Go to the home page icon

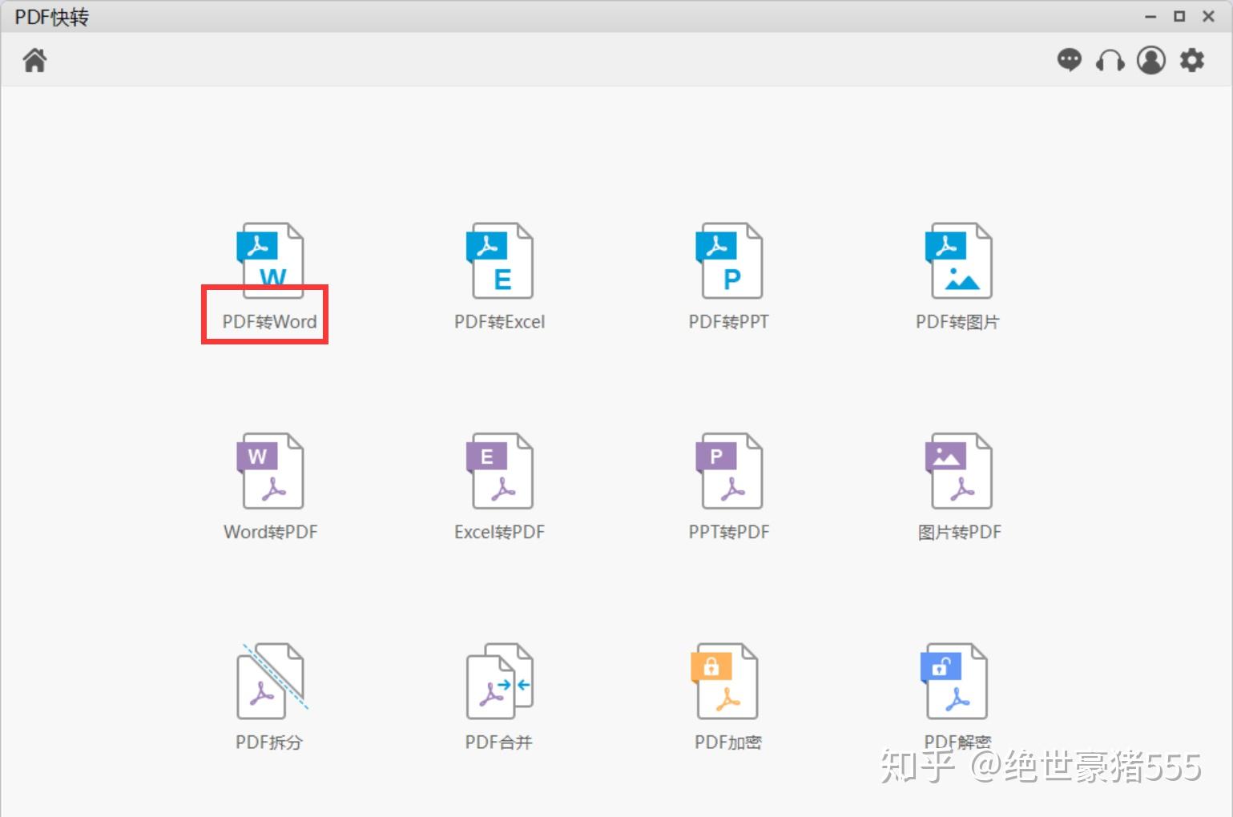click(x=34, y=60)
